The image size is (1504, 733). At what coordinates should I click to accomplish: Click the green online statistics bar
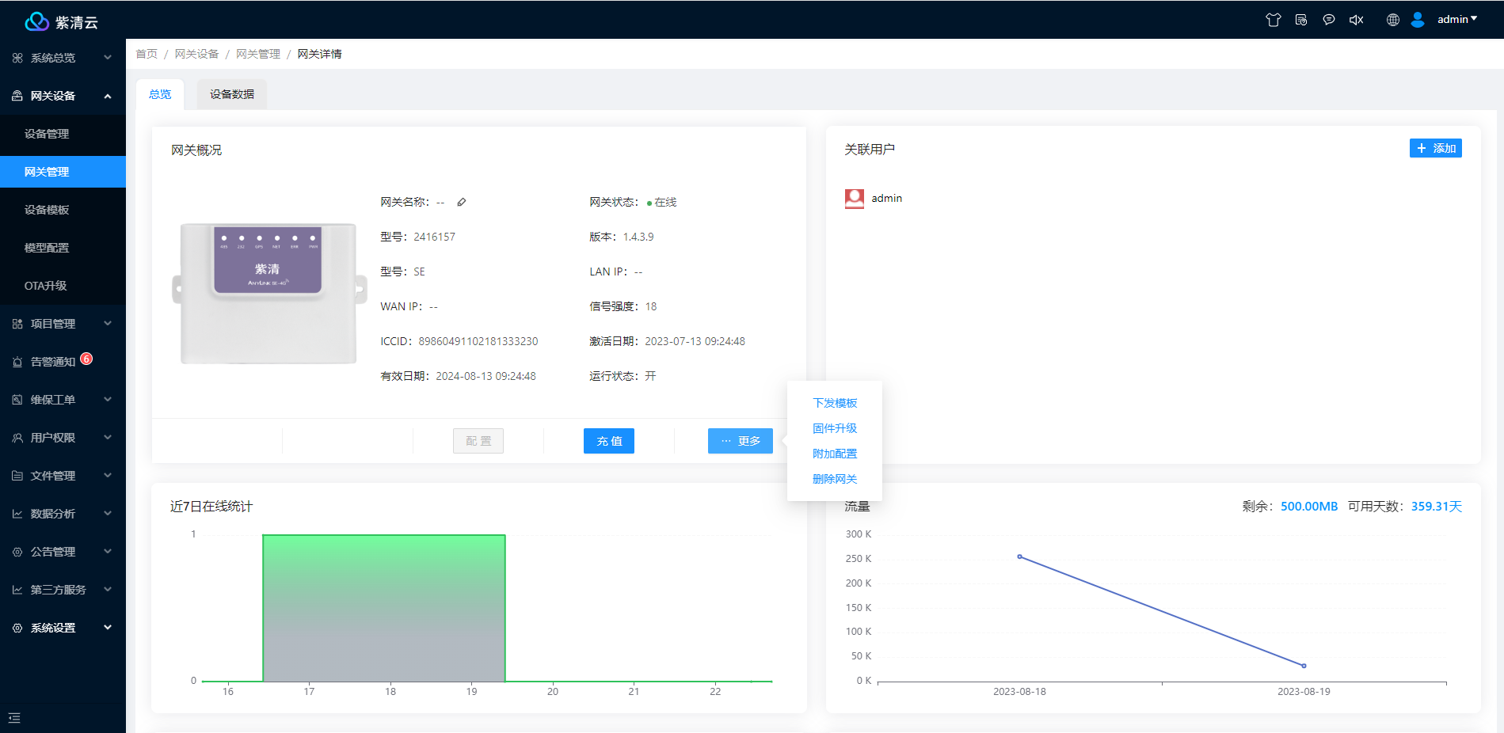click(x=384, y=608)
